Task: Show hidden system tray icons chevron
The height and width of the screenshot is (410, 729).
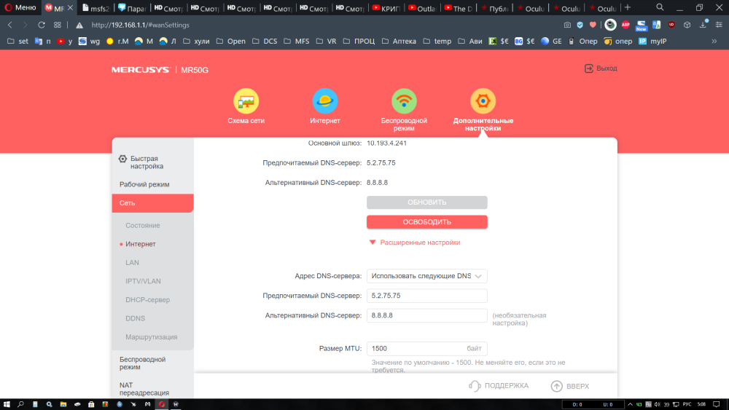Action: (631, 404)
